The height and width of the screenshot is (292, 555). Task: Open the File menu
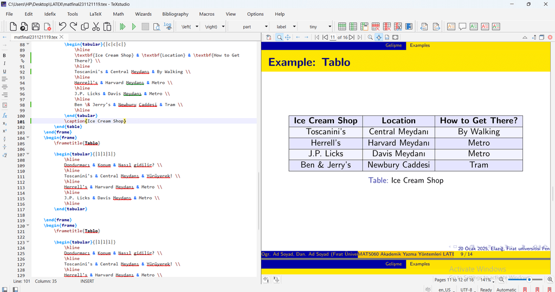9,14
